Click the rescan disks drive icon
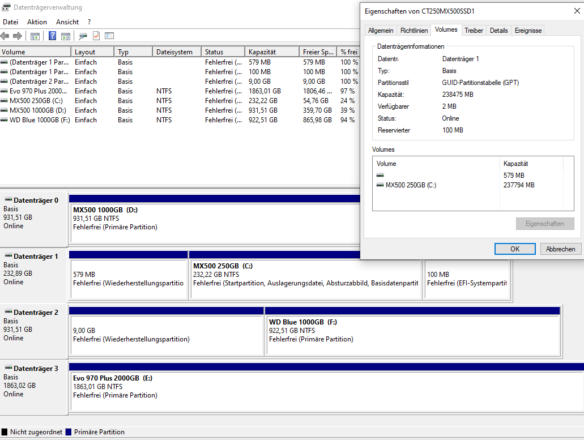584x440 pixels. pyautogui.click(x=83, y=36)
